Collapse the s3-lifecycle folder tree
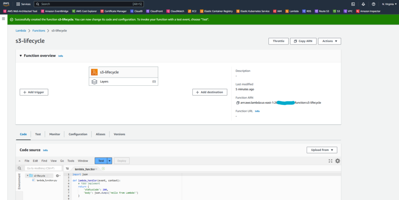 28,175
